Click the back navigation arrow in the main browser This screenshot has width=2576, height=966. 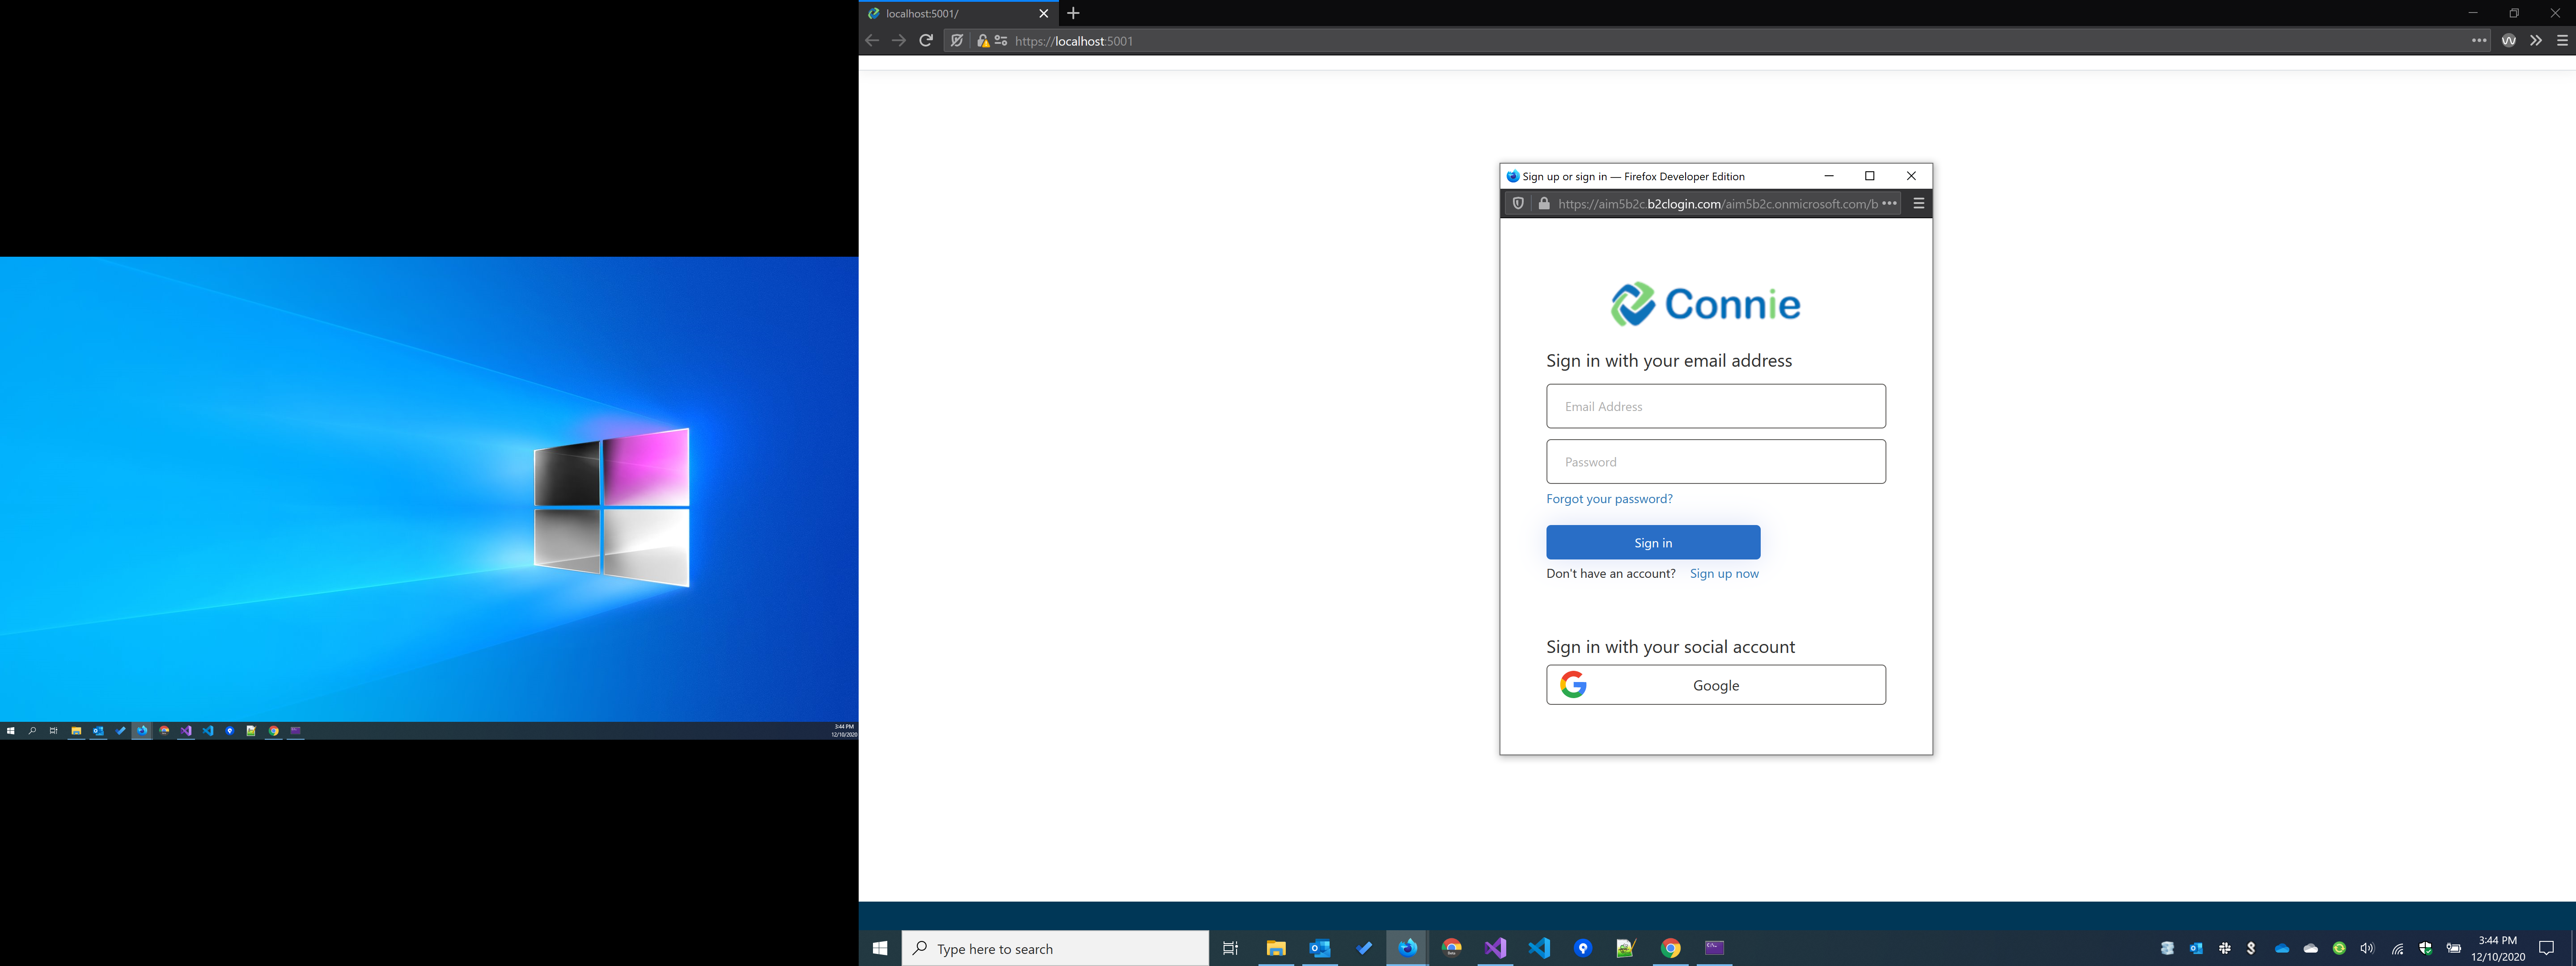click(871, 40)
